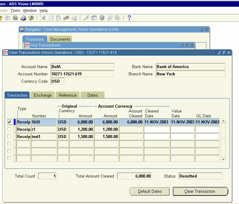
Task: Close the Find Transactions window
Action: [192, 45]
